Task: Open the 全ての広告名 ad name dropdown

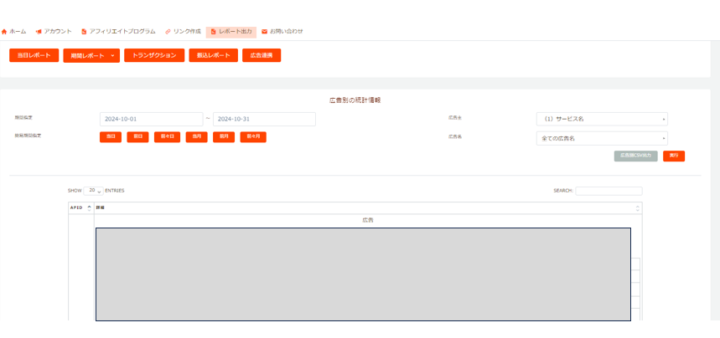Action: coord(602,138)
